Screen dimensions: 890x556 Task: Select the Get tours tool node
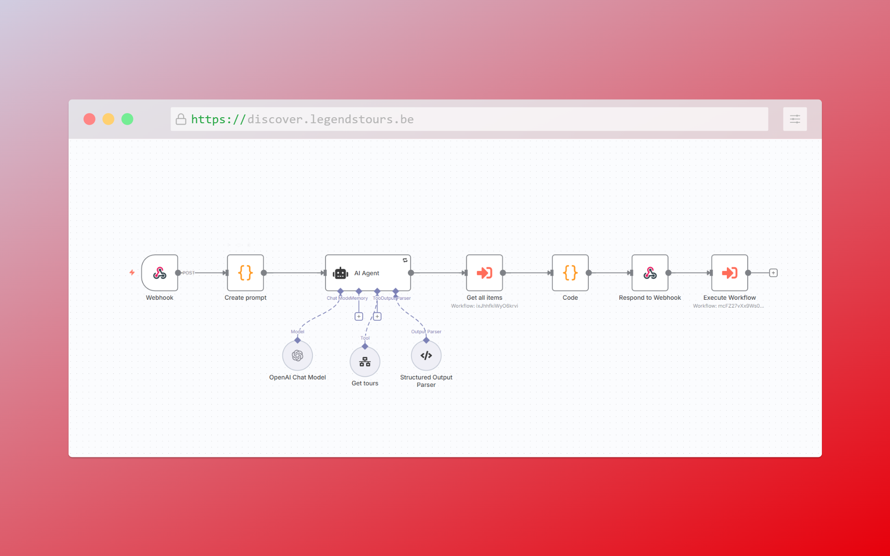point(365,362)
